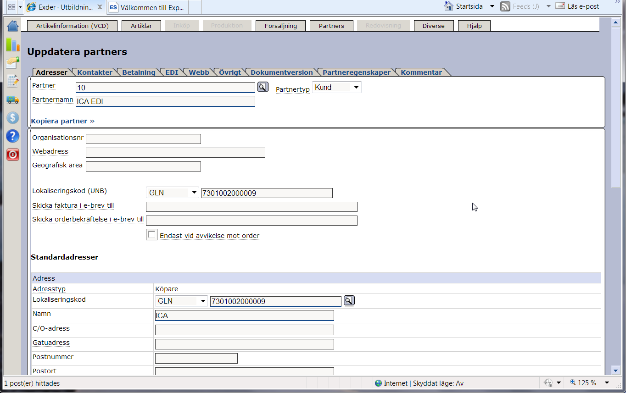
Task: Switch to the Partneregenskaper tab
Action: point(357,72)
